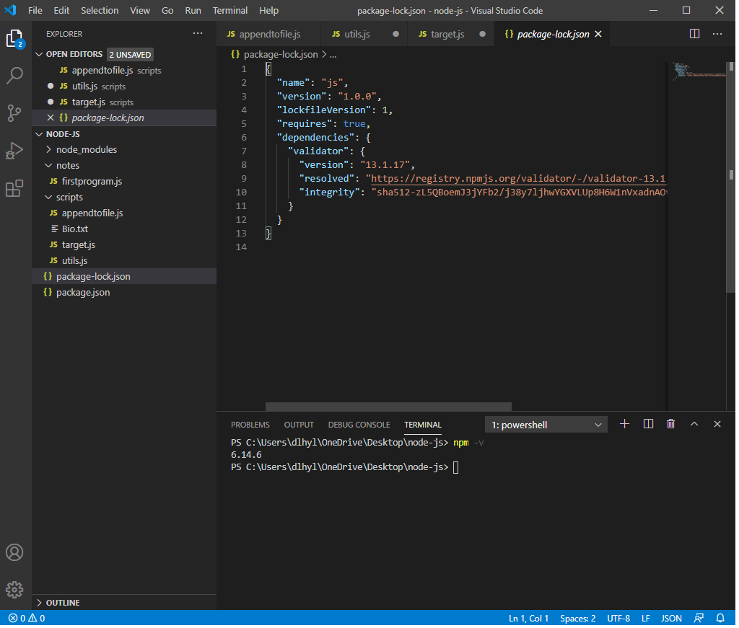Open the '1: powershell' terminal dropdown
The height and width of the screenshot is (628, 739).
pyautogui.click(x=546, y=425)
